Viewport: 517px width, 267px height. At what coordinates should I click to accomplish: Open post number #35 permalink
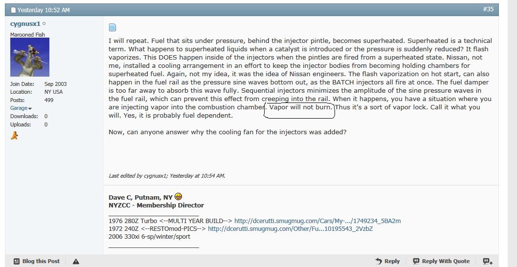(488, 9)
